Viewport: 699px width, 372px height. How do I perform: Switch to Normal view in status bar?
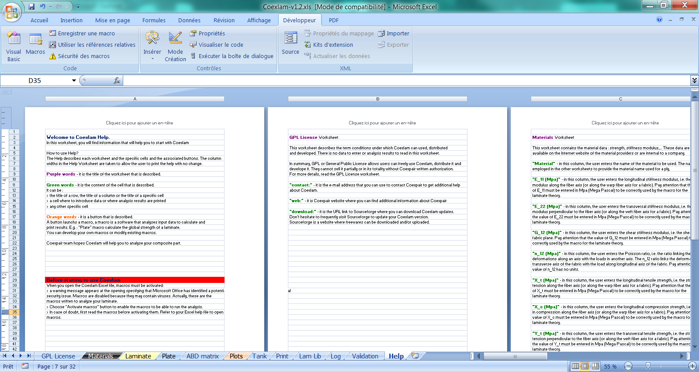click(x=575, y=366)
